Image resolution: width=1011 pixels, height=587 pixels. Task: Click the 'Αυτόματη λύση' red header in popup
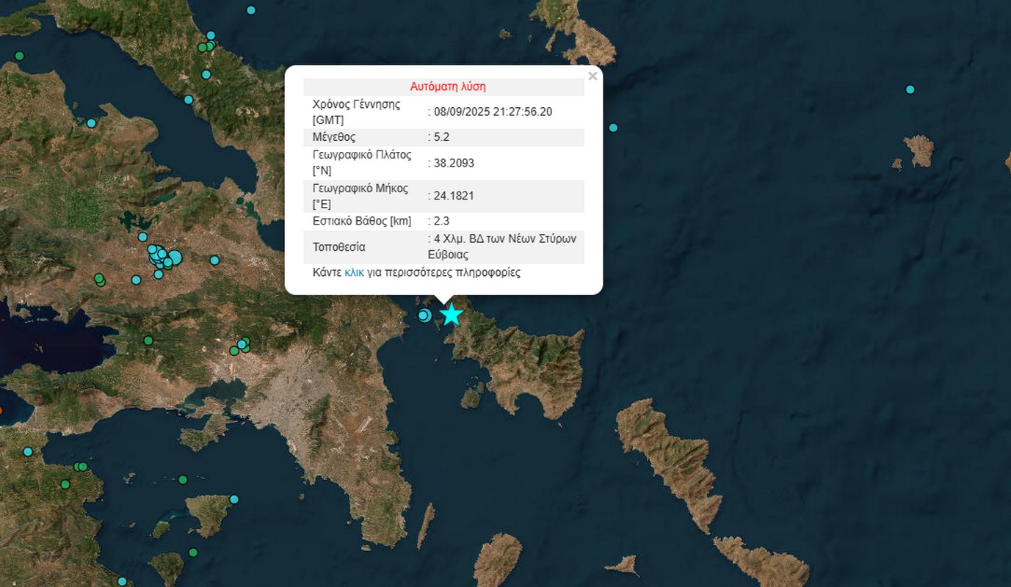pos(448,87)
